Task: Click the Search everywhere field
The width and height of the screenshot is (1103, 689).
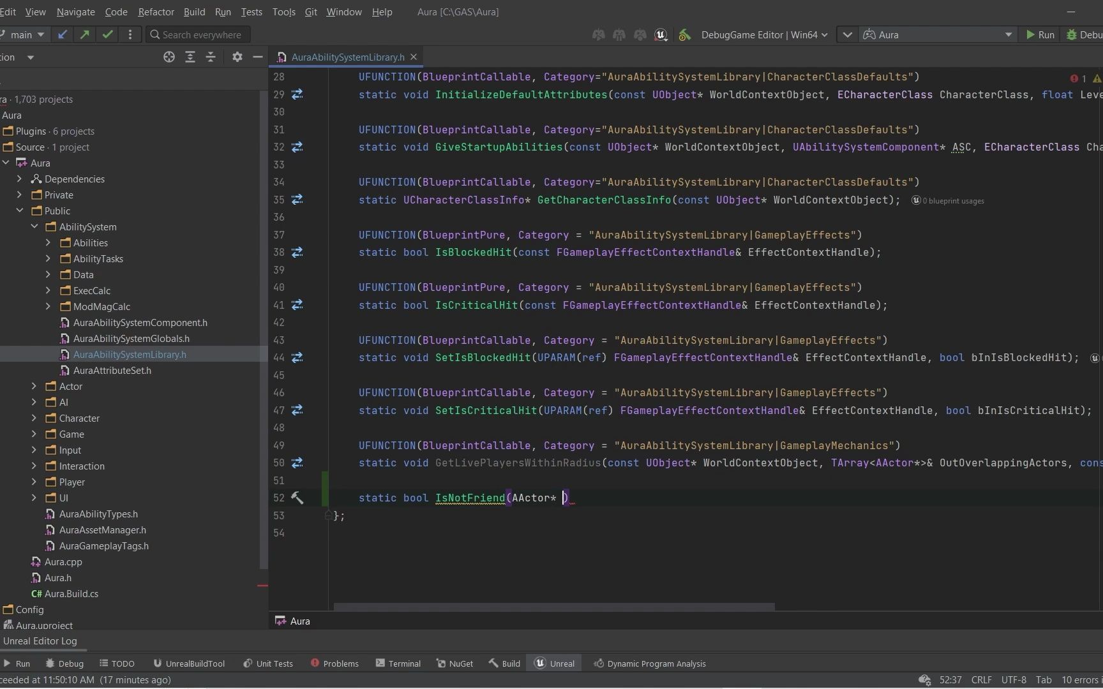Action: [199, 35]
